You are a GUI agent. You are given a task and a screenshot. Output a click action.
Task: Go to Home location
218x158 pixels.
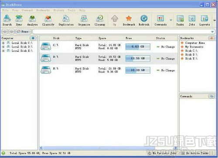coord(23,31)
